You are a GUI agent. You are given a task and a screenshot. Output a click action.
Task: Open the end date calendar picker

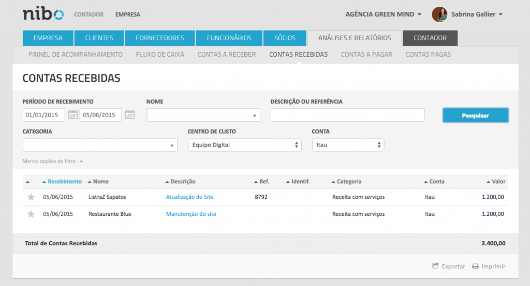tap(130, 115)
